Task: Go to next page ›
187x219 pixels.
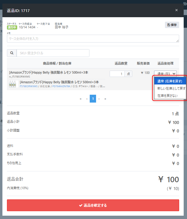Action: [99, 99]
